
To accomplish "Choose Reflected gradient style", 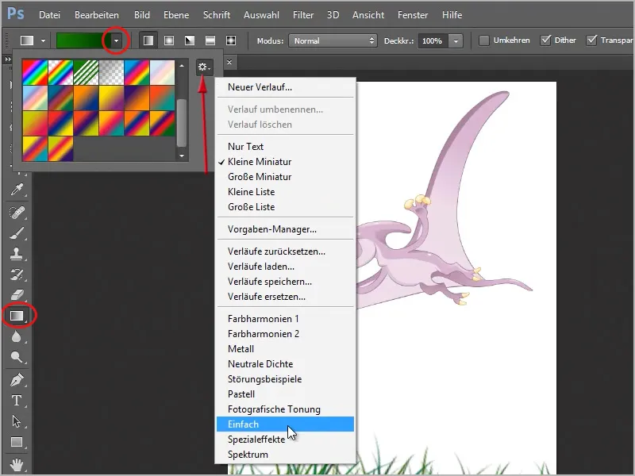I will coord(210,40).
